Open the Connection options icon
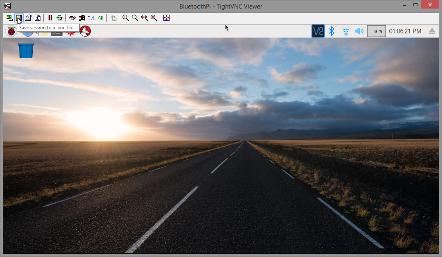The image size is (442, 257). tap(28, 18)
